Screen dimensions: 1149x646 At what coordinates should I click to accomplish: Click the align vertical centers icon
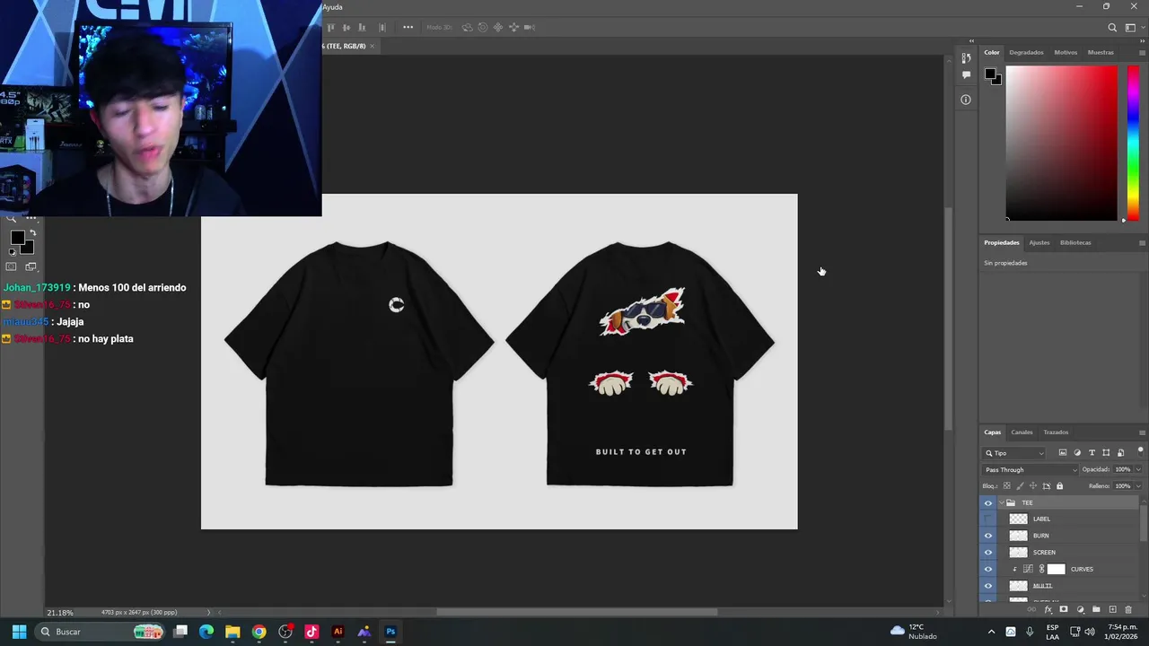pyautogui.click(x=346, y=28)
